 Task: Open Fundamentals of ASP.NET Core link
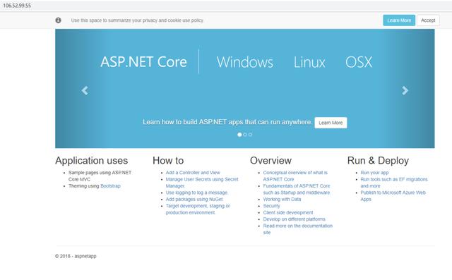point(297,189)
